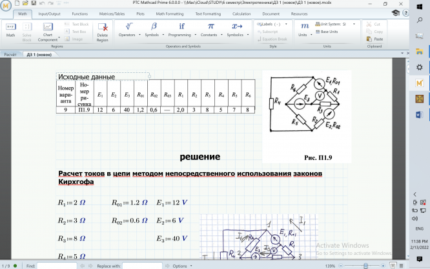Open the Programming palette
Viewport: 430px width, 269px height.
(181, 30)
